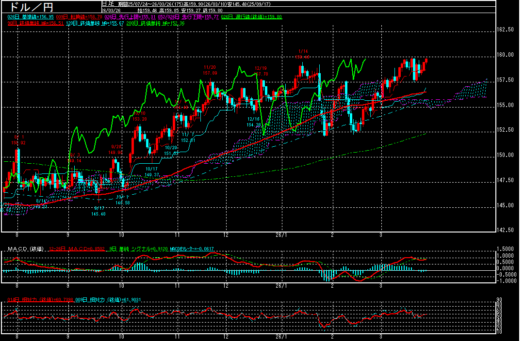The height and width of the screenshot is (341, 524).
Task: Click the ドル／円 chart title
Action: click(29, 7)
